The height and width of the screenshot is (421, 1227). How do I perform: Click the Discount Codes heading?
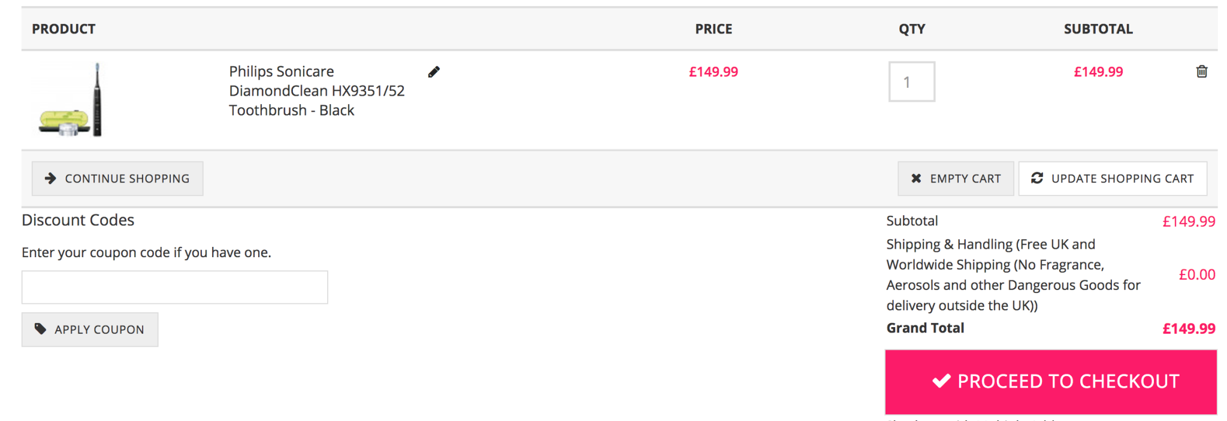tap(78, 220)
